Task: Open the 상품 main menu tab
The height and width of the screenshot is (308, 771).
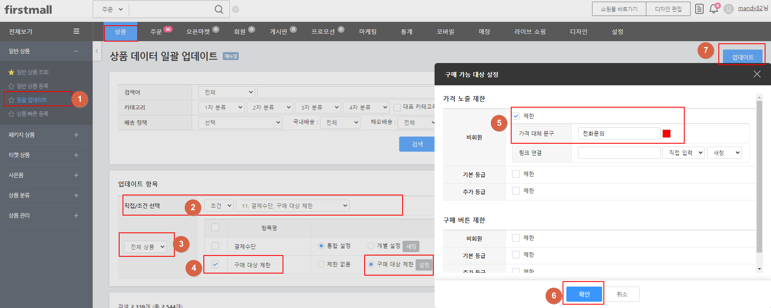Action: 120,32
